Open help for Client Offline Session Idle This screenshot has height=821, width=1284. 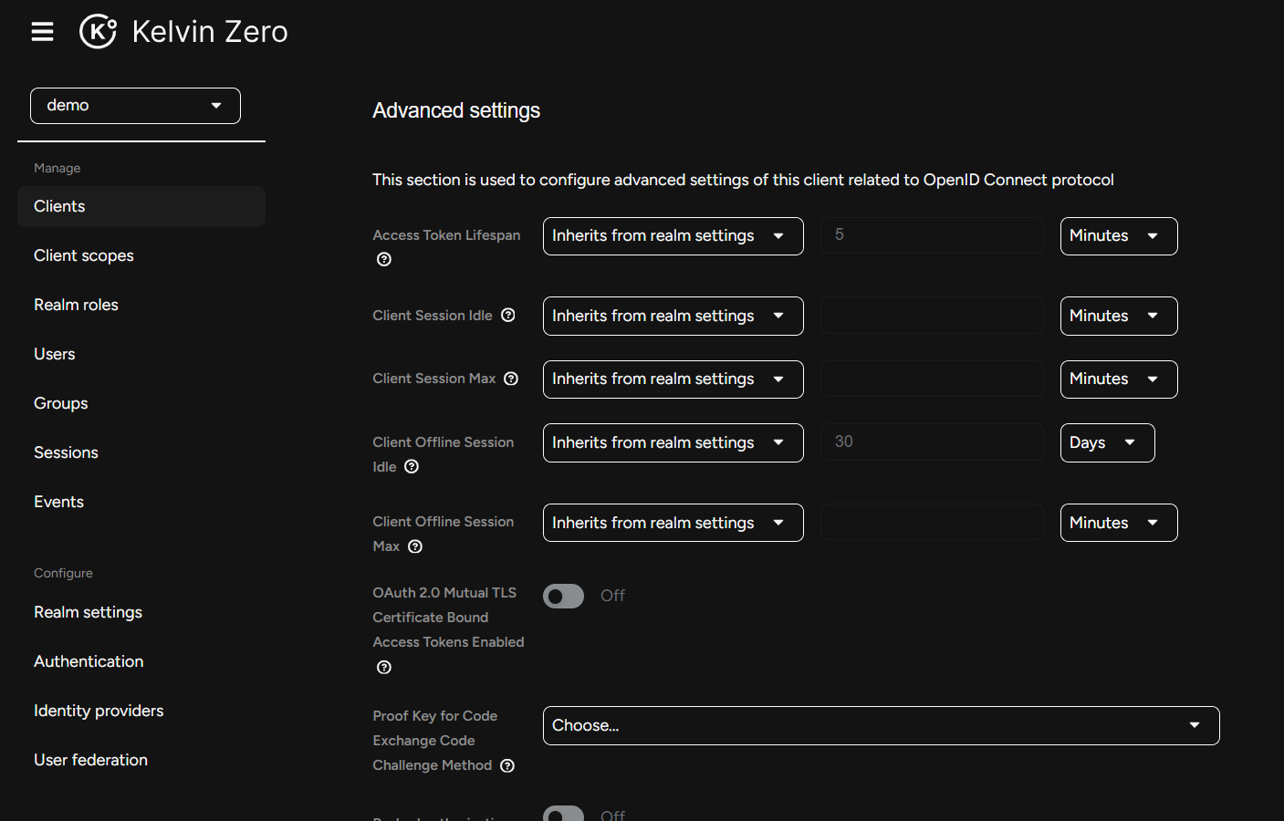pos(412,466)
